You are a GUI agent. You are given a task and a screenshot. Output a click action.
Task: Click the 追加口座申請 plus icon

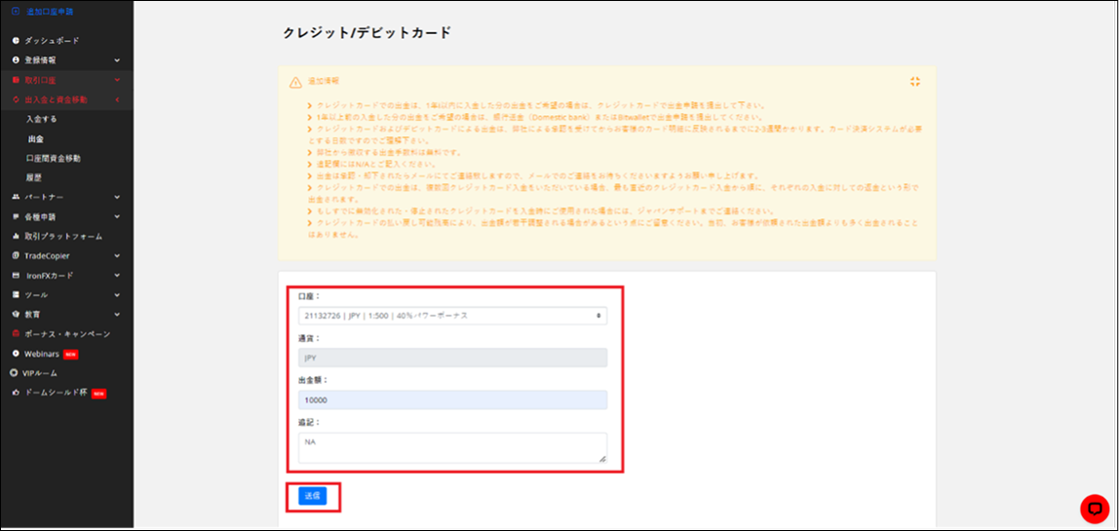click(x=15, y=12)
